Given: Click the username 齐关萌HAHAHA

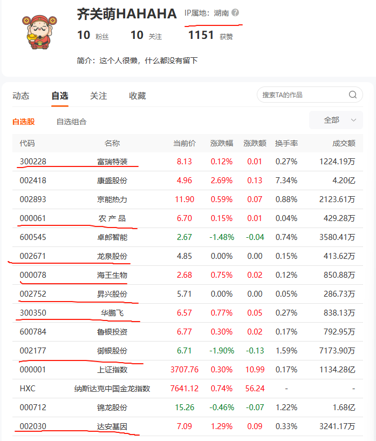Looking at the screenshot, I should 127,14.
